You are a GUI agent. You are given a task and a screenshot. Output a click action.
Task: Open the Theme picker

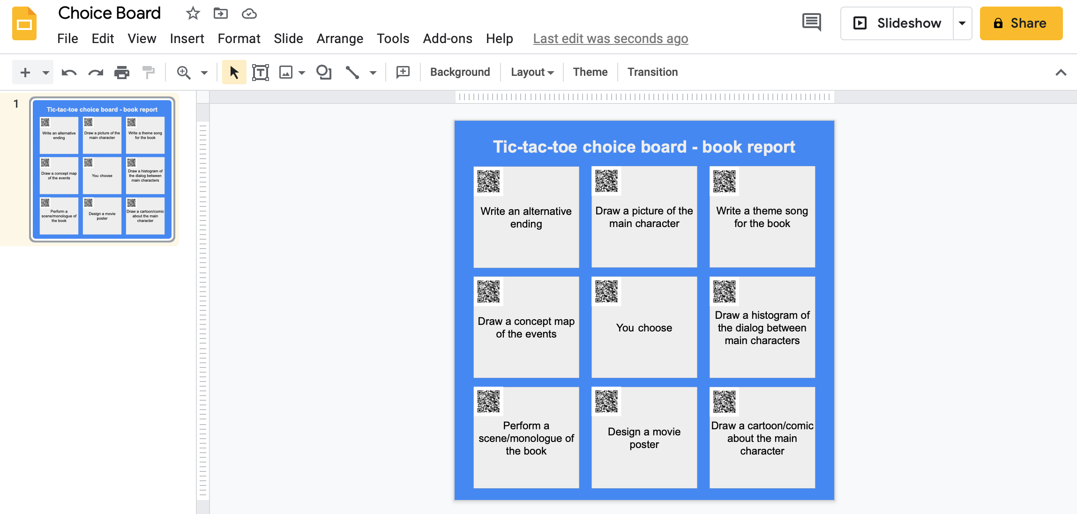[x=590, y=72]
